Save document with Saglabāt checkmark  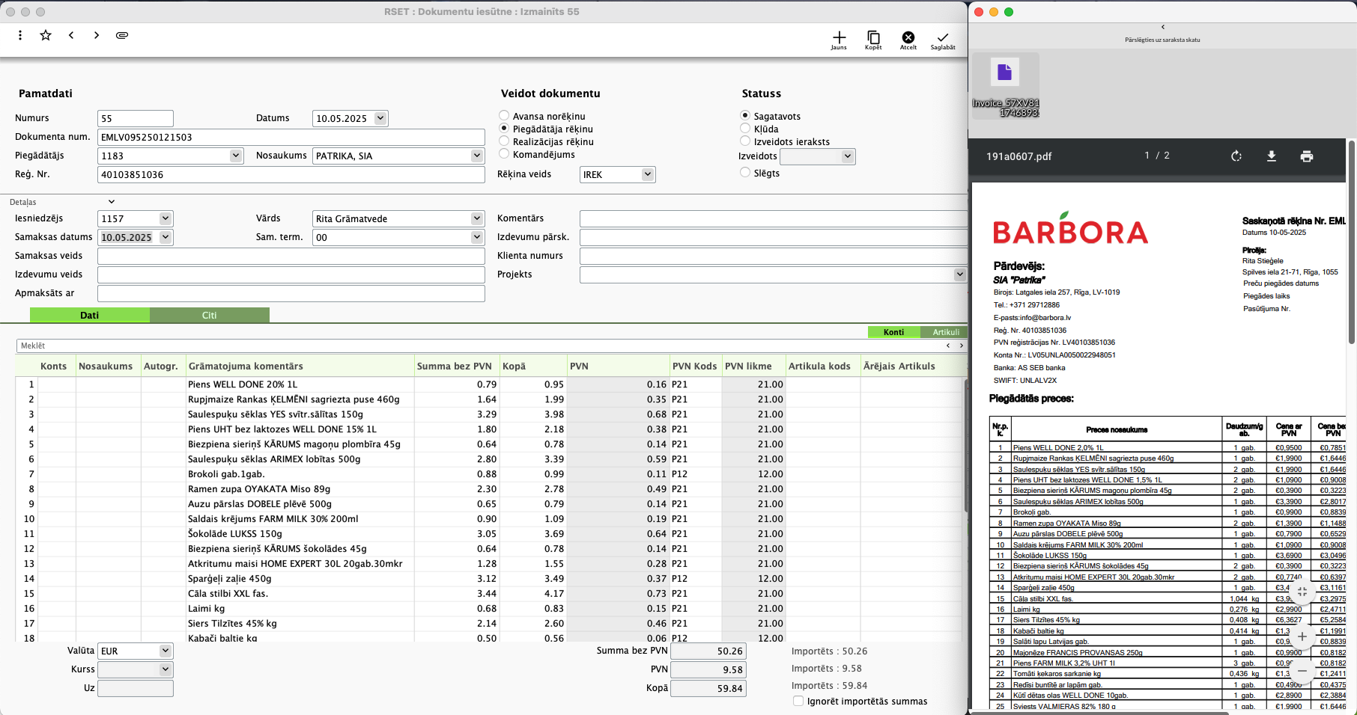point(943,39)
